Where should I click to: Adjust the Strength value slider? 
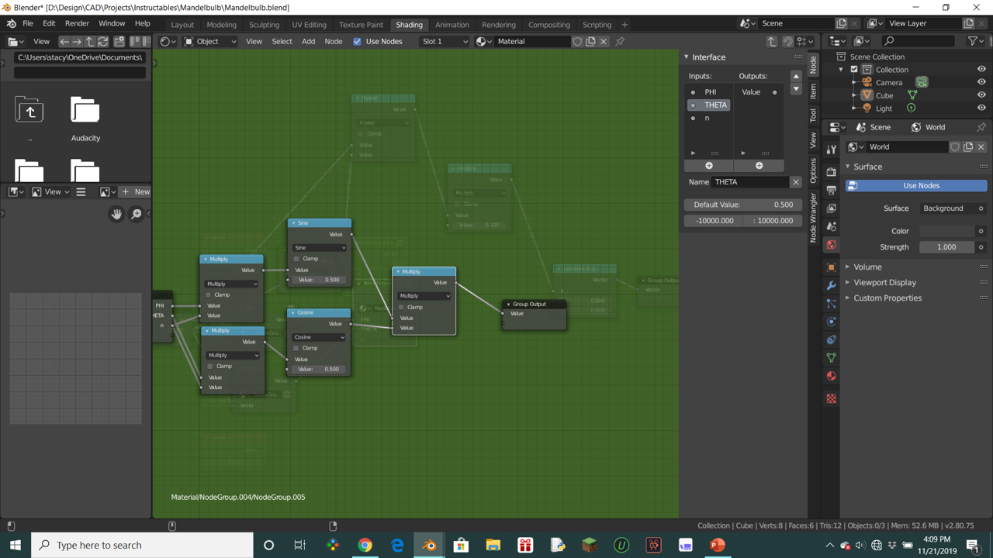[x=947, y=247]
